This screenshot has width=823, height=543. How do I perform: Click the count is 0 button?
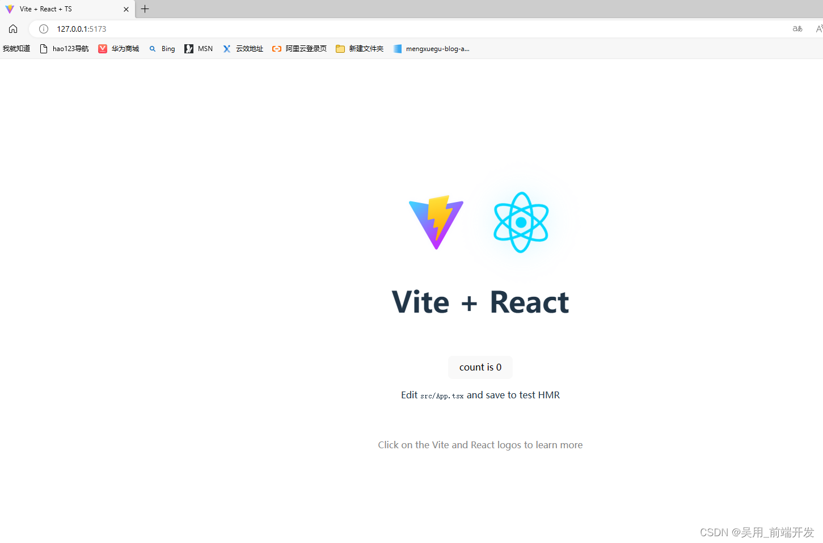480,367
